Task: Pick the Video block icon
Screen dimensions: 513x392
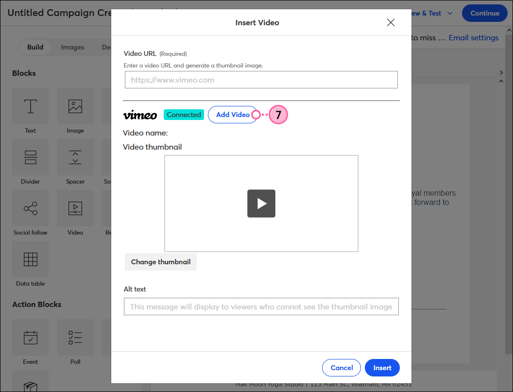Action: click(x=75, y=208)
